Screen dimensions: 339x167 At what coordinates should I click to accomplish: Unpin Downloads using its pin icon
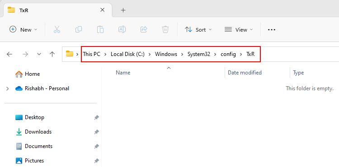tap(96, 132)
